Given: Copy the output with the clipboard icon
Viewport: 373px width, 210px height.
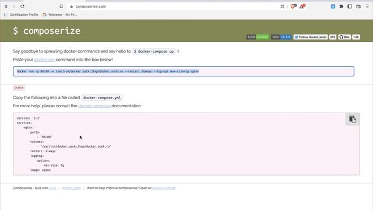Looking at the screenshot, I should point(352,119).
